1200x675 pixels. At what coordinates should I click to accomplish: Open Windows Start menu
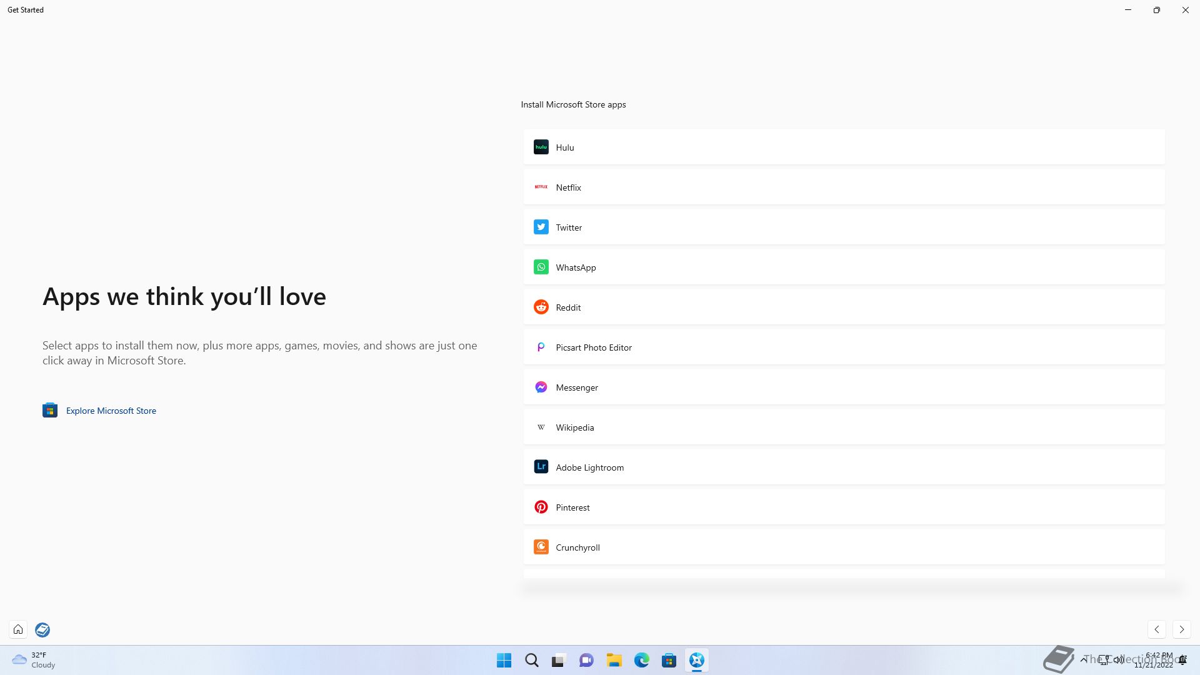click(504, 661)
